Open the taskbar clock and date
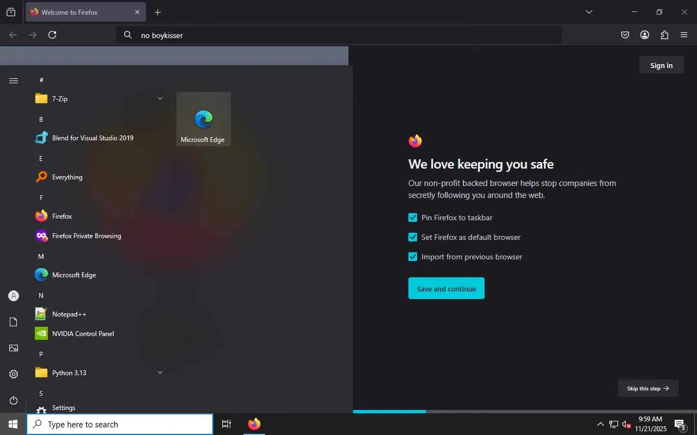 (651, 424)
